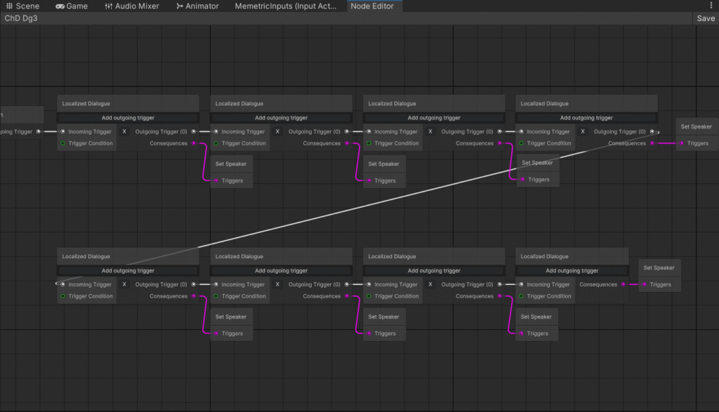This screenshot has width=719, height=412.
Task: Switch to the Game view
Action: pos(72,6)
